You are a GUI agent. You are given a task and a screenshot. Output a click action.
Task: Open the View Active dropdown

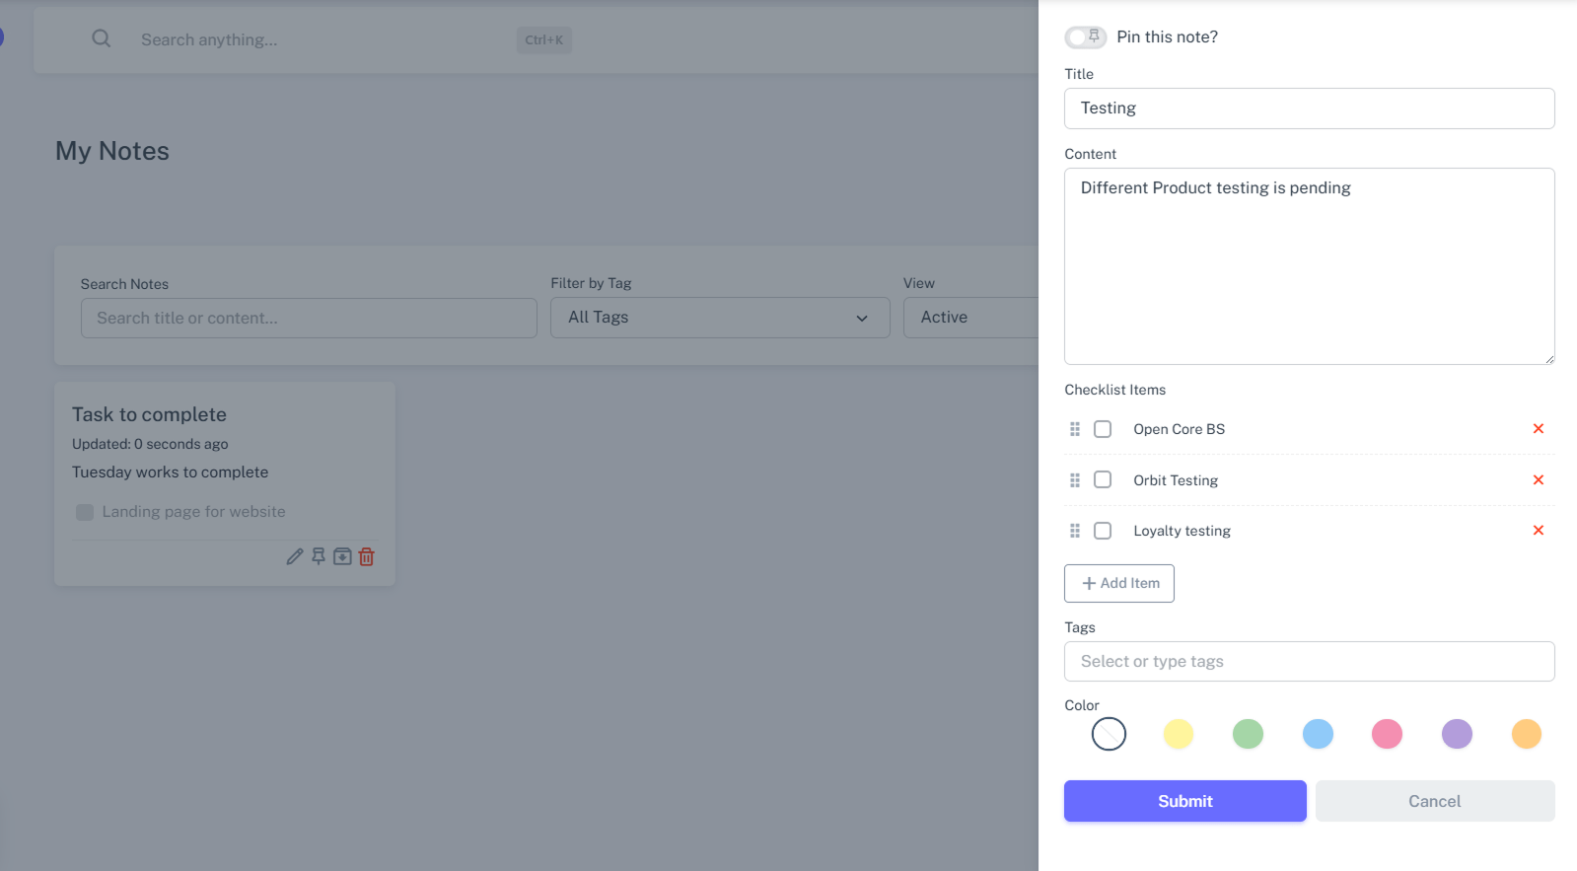tap(971, 318)
